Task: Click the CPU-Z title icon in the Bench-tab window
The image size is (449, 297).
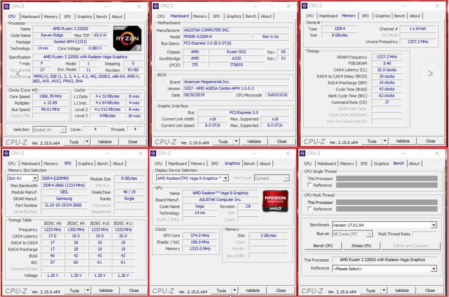Action: 302,153
